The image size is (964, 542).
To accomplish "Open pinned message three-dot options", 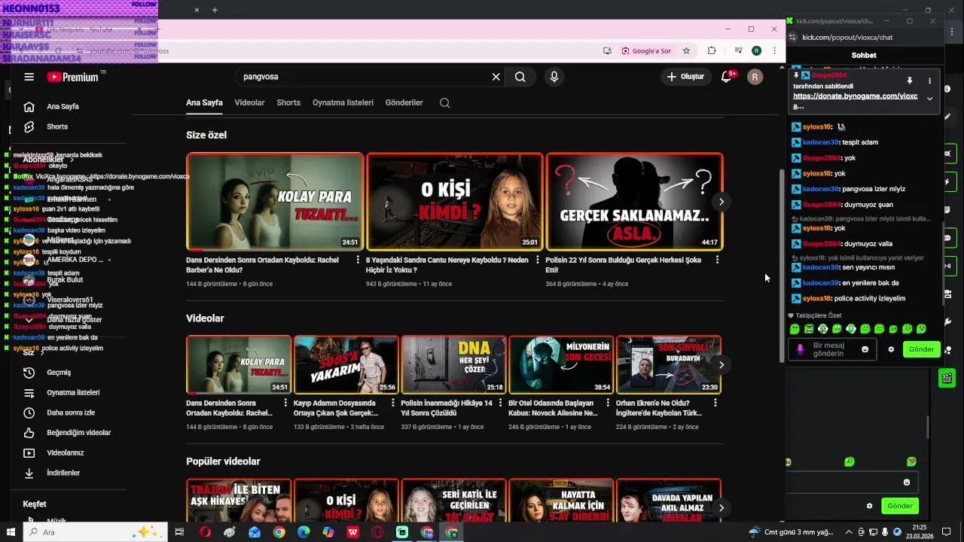I will [929, 81].
